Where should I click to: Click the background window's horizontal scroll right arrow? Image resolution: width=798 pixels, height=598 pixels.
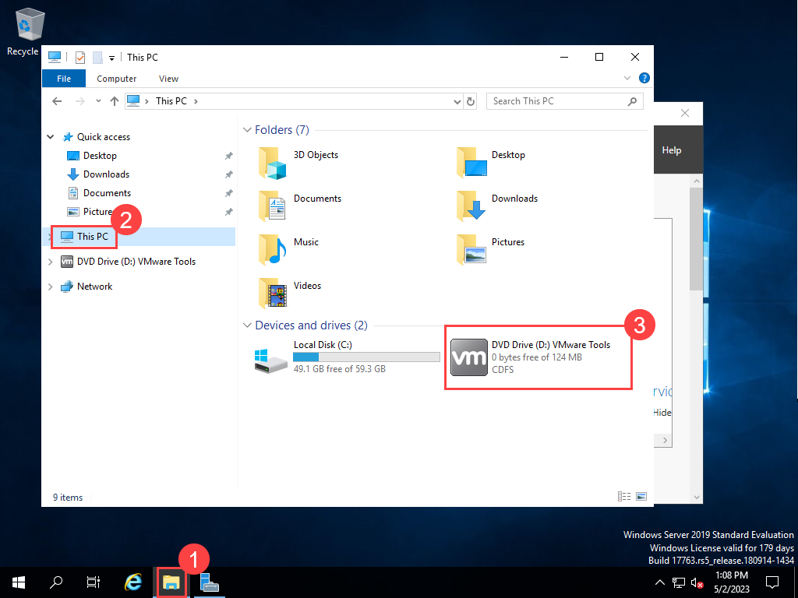tap(666, 441)
